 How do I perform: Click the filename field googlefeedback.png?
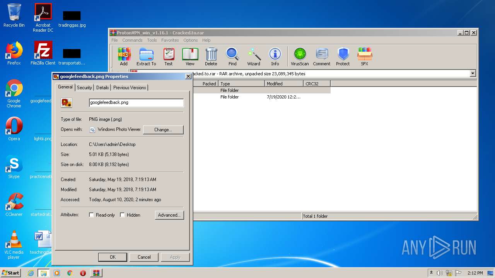(136, 103)
